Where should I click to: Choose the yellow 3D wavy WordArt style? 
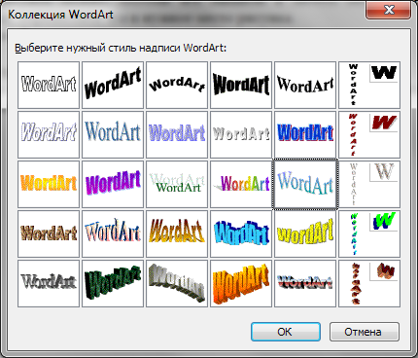(305, 233)
